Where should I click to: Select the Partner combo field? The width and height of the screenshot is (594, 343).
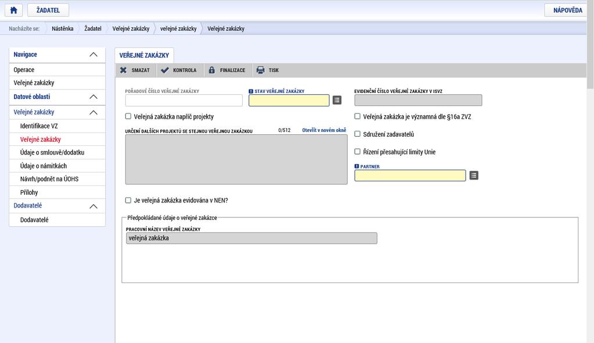(x=410, y=176)
